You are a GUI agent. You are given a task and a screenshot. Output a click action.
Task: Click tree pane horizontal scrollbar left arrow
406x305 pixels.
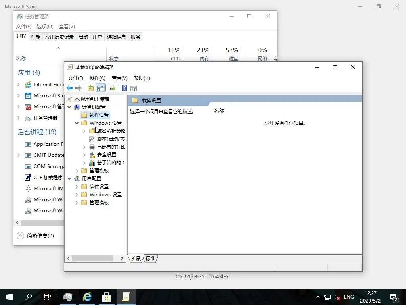[x=68, y=258]
